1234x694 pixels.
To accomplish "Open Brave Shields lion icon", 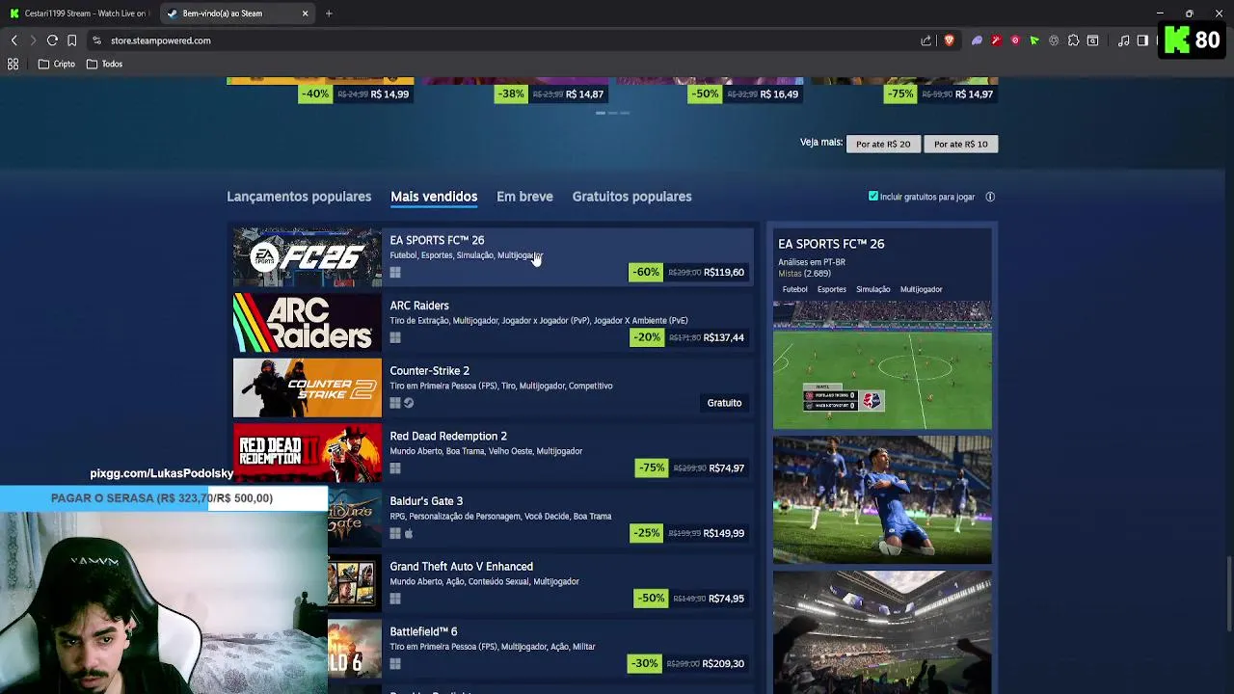I will [x=949, y=40].
